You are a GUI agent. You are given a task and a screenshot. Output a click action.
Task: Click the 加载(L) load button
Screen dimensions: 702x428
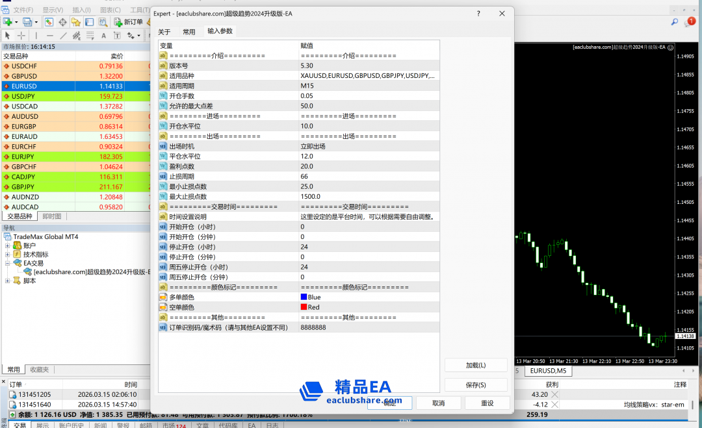pos(476,365)
